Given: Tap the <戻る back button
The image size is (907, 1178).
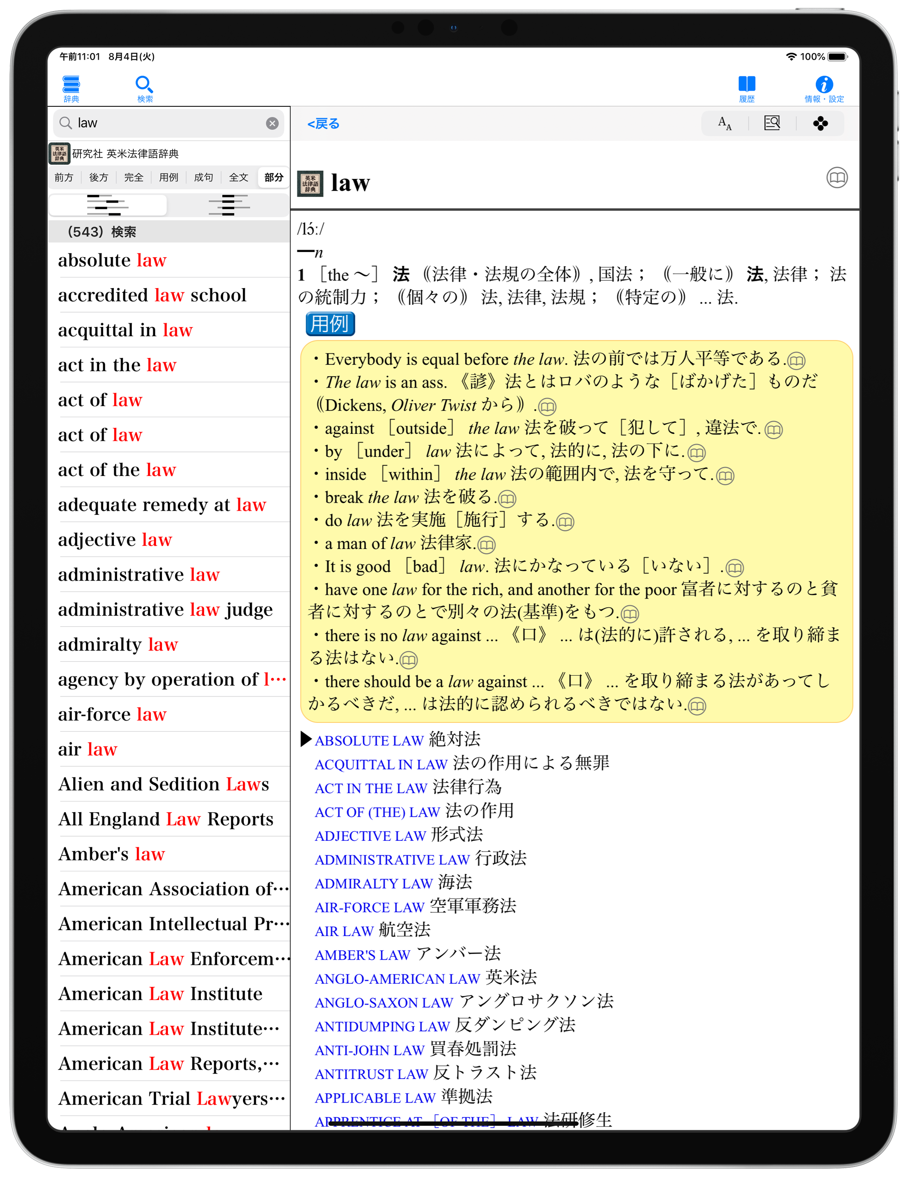Looking at the screenshot, I should pos(323,123).
